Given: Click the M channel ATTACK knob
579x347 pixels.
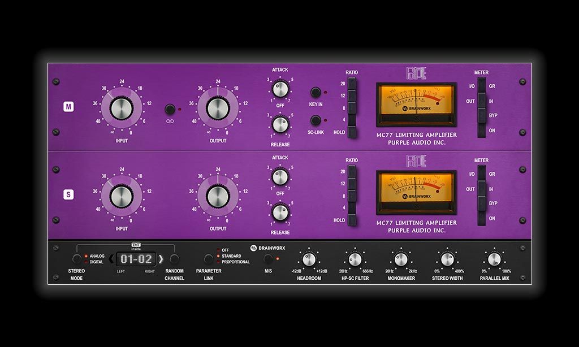Looking at the screenshot, I should (280, 89).
